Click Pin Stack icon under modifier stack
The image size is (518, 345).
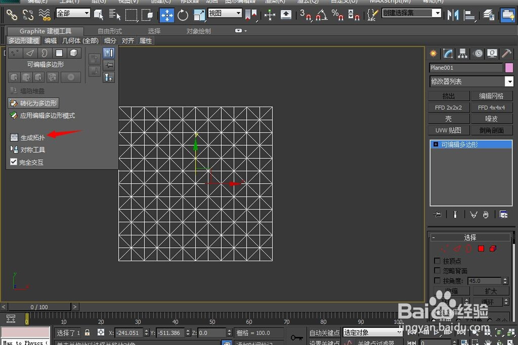[x=437, y=215]
